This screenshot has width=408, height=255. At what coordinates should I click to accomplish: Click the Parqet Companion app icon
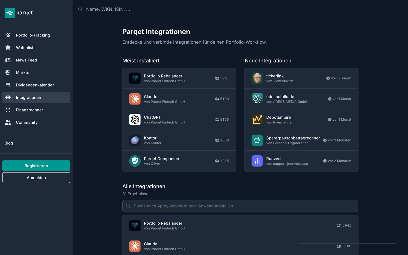coord(135,161)
